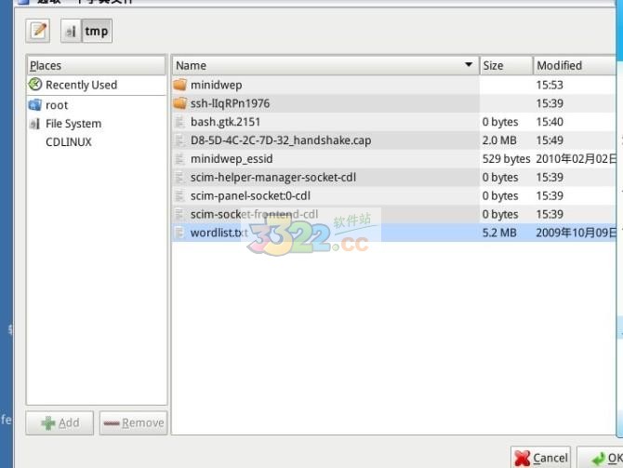Toggle the type-a-file-name pencil button
This screenshot has height=468, width=623.
[38, 31]
